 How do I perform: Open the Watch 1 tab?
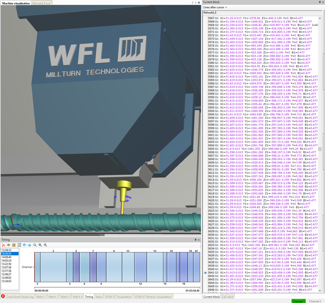(41, 296)
